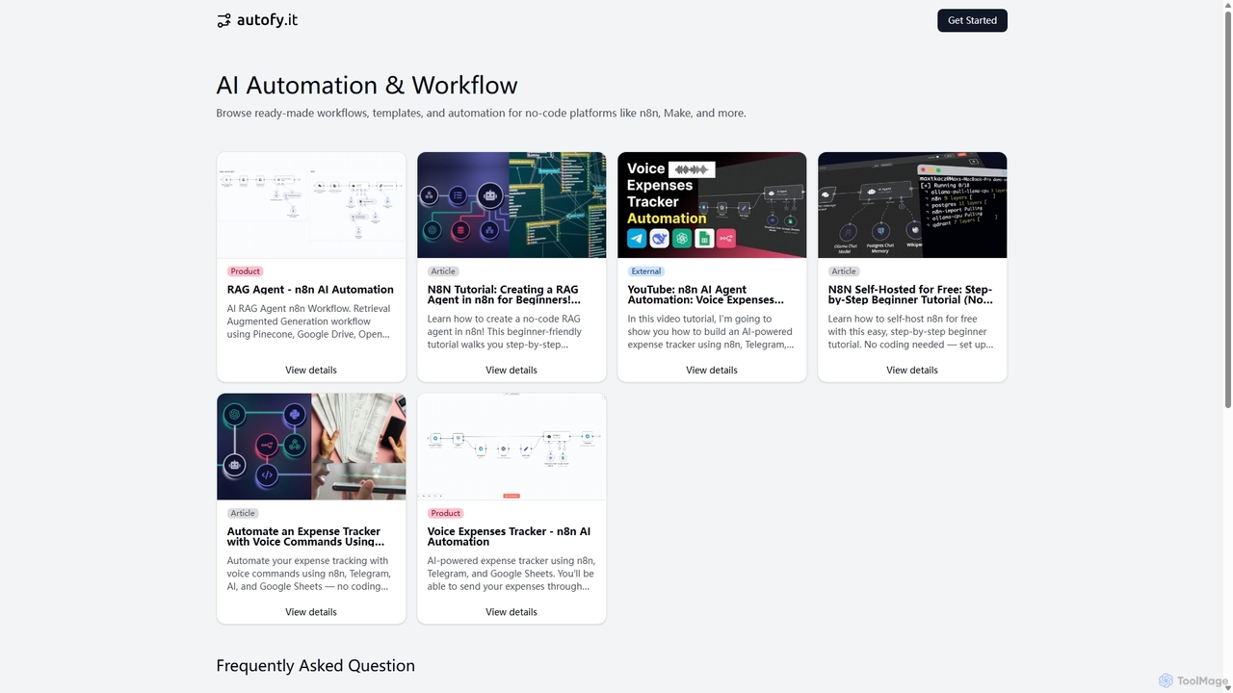
Task: Open the Automate an Expense Tracker thumbnail
Action: point(311,447)
